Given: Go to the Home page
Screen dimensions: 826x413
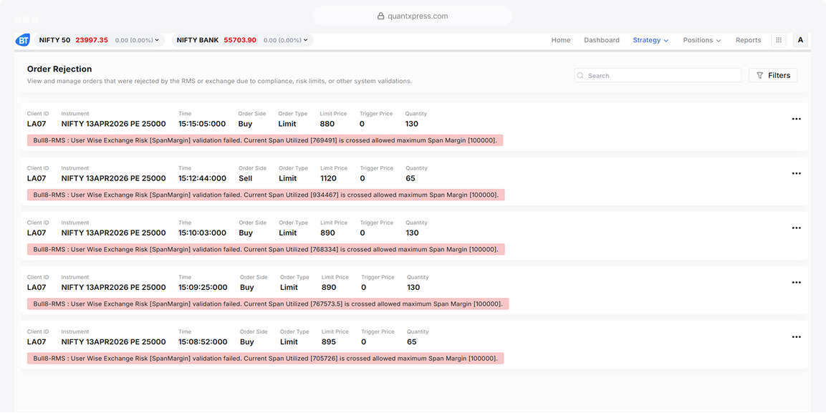Looking at the screenshot, I should (560, 40).
